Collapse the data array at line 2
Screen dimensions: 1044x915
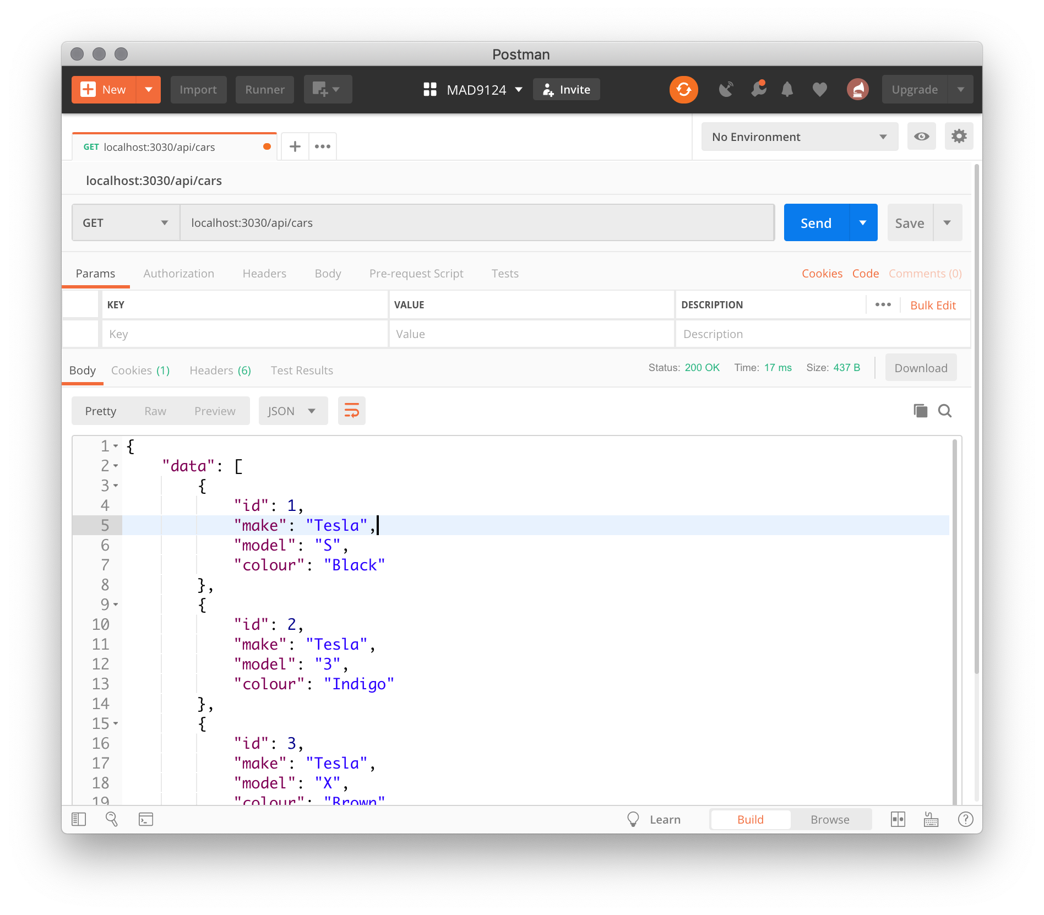point(116,466)
